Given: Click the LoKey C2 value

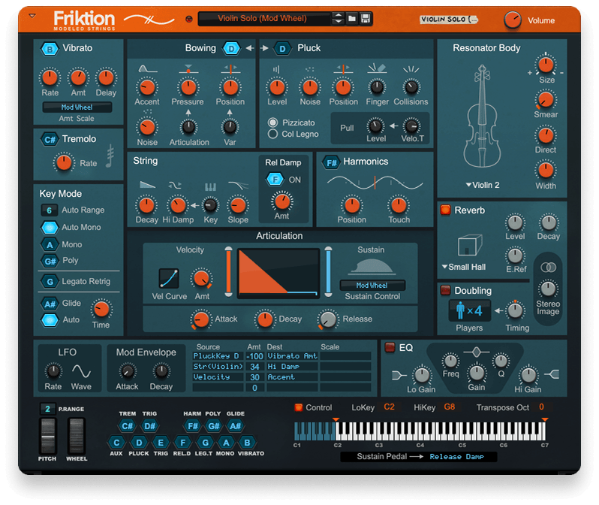Looking at the screenshot, I should (x=389, y=407).
